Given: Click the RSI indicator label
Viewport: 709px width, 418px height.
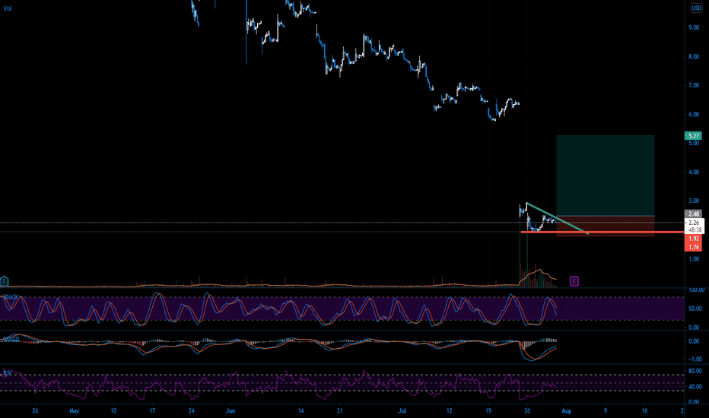Looking at the screenshot, I should click(x=8, y=372).
